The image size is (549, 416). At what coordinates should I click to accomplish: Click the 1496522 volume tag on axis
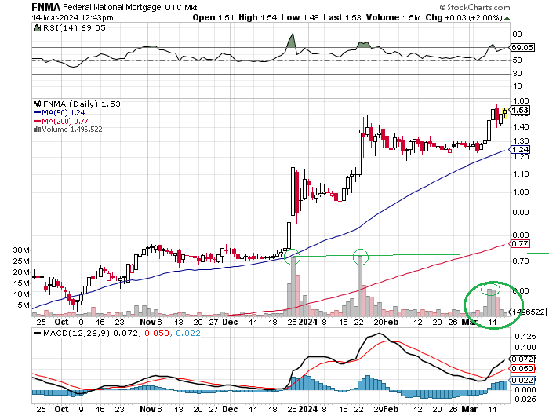pyautogui.click(x=529, y=312)
